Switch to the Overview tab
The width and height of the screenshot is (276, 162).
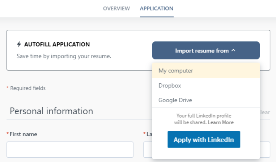pos(116,8)
